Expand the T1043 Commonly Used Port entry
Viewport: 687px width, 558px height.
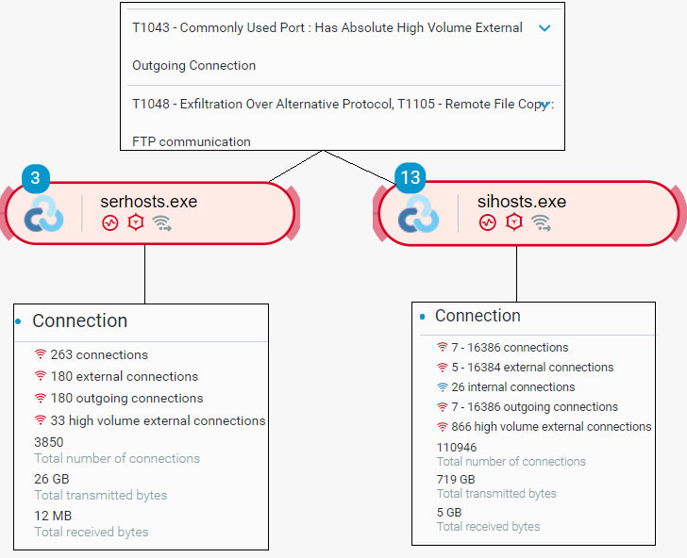[544, 28]
